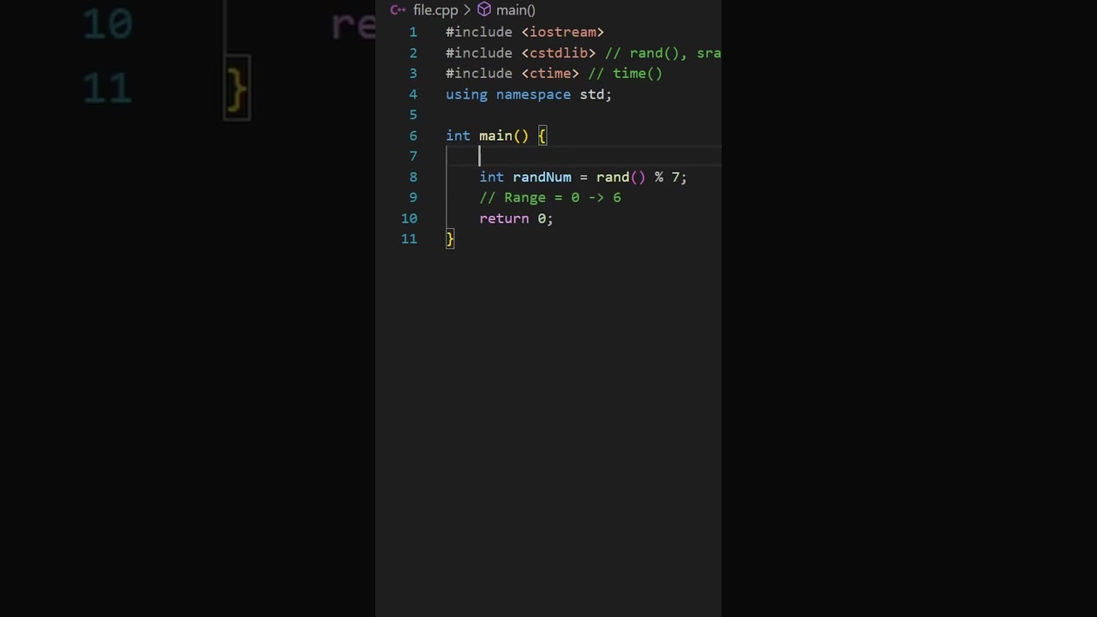Click '#include' on line 1
The width and height of the screenshot is (1097, 617).
[479, 33]
